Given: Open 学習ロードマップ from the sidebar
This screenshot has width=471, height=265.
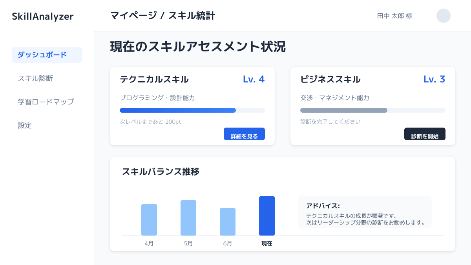Looking at the screenshot, I should coord(46,102).
